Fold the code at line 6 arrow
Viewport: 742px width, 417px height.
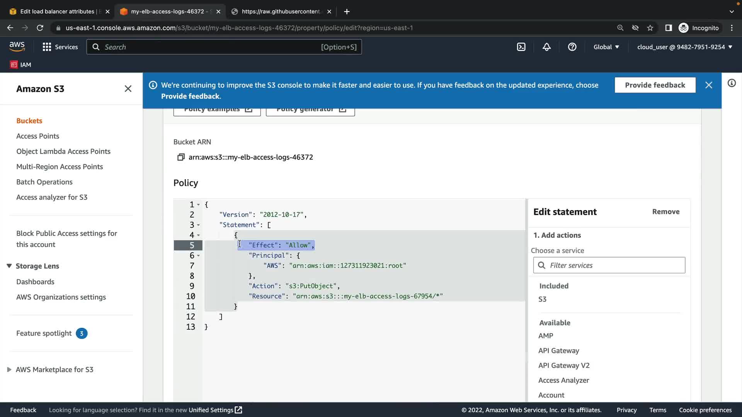coord(198,256)
